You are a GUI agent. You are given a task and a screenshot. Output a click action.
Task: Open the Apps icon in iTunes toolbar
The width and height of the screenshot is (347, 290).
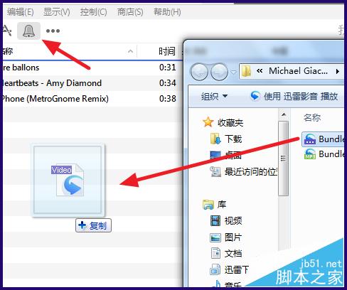6,31
